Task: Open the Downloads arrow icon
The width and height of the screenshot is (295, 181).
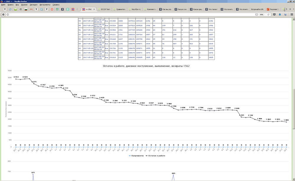Action: 280,14
